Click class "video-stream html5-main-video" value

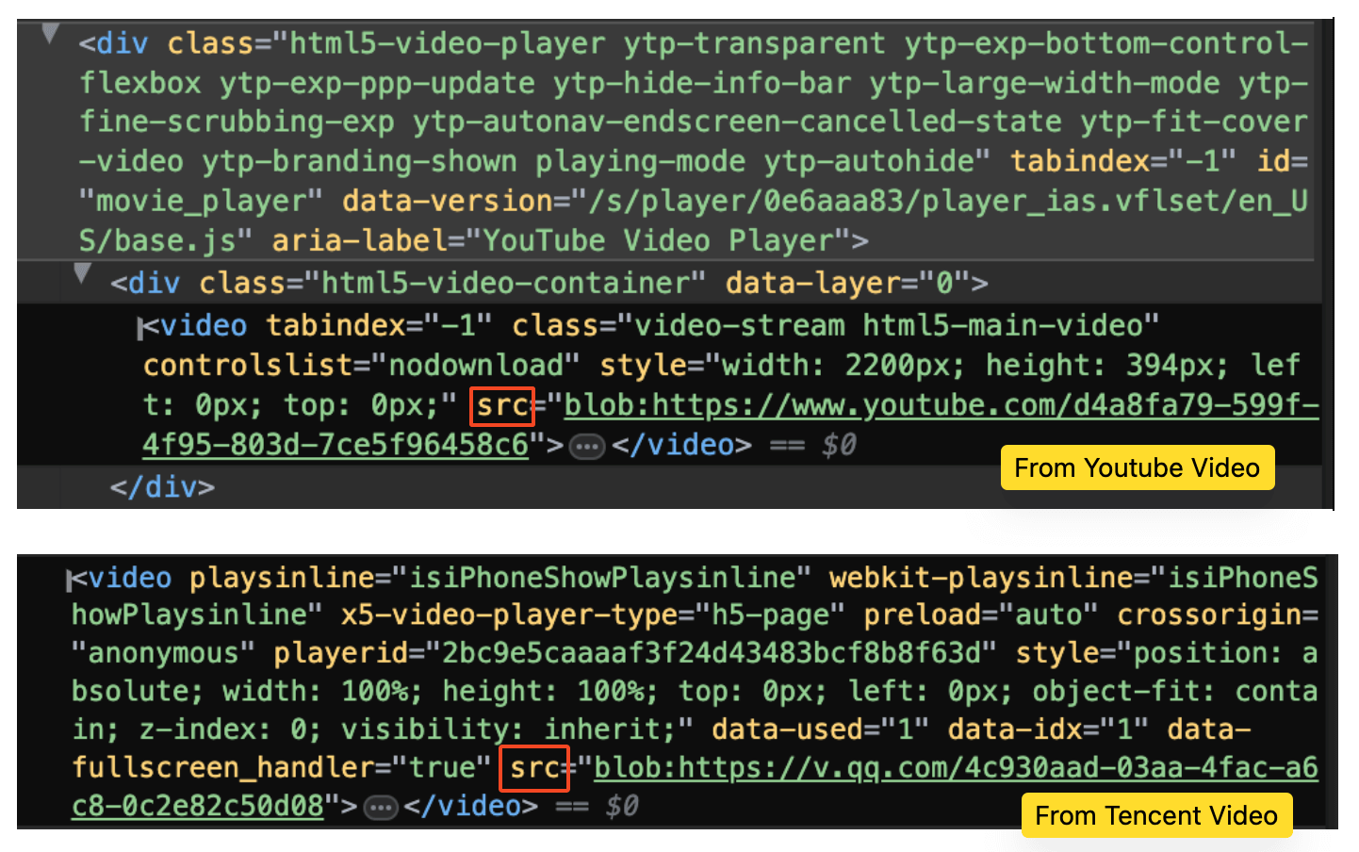896,326
